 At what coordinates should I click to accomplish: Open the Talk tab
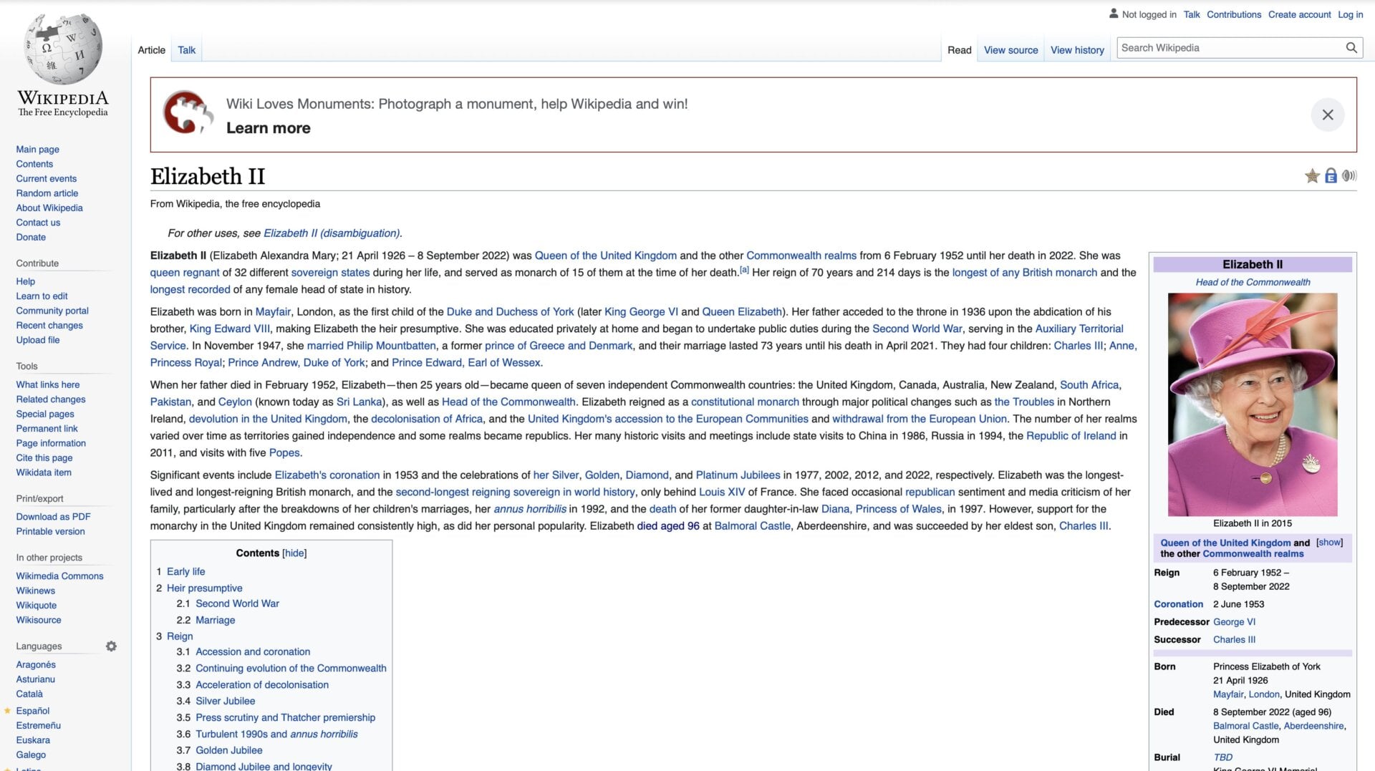tap(186, 49)
